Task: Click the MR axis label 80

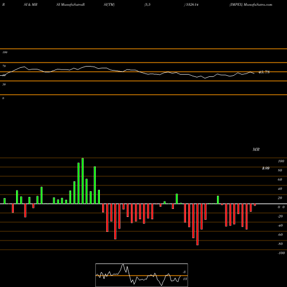Action: pyautogui.click(x=280, y=170)
